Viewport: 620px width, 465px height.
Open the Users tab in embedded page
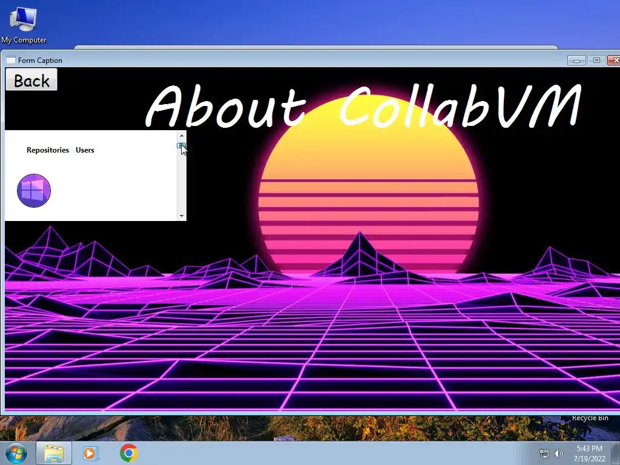pyautogui.click(x=85, y=150)
